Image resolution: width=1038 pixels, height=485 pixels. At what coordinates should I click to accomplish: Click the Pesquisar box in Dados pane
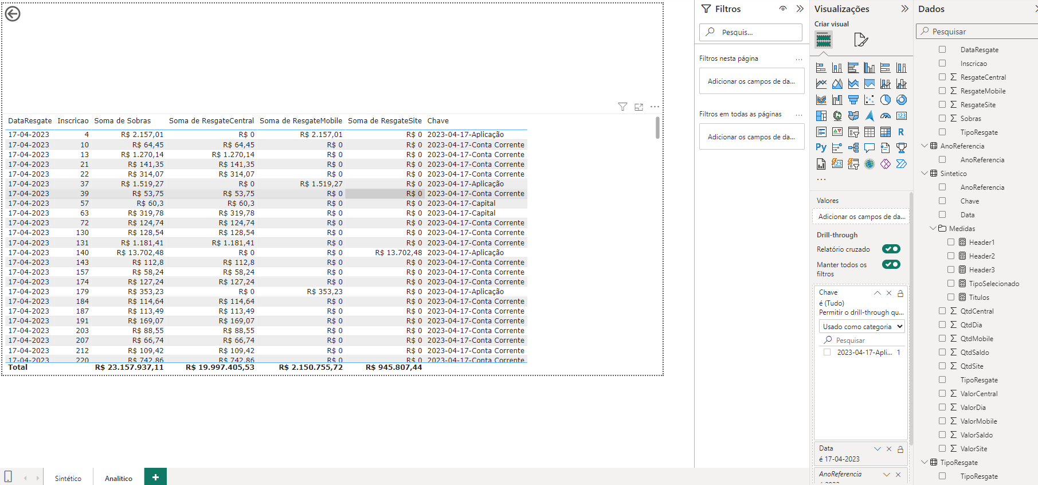tap(978, 32)
